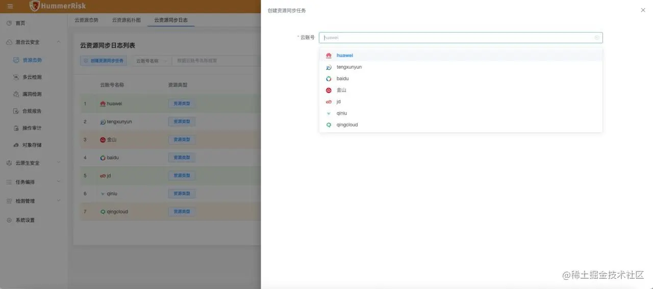
Task: Click 资源类型 button in 金山 row
Action: (182, 139)
